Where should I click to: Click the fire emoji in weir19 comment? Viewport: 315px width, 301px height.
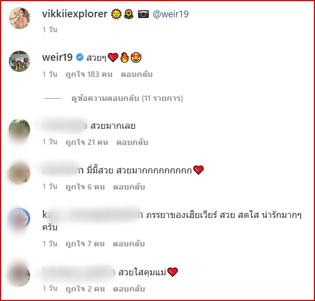124,57
